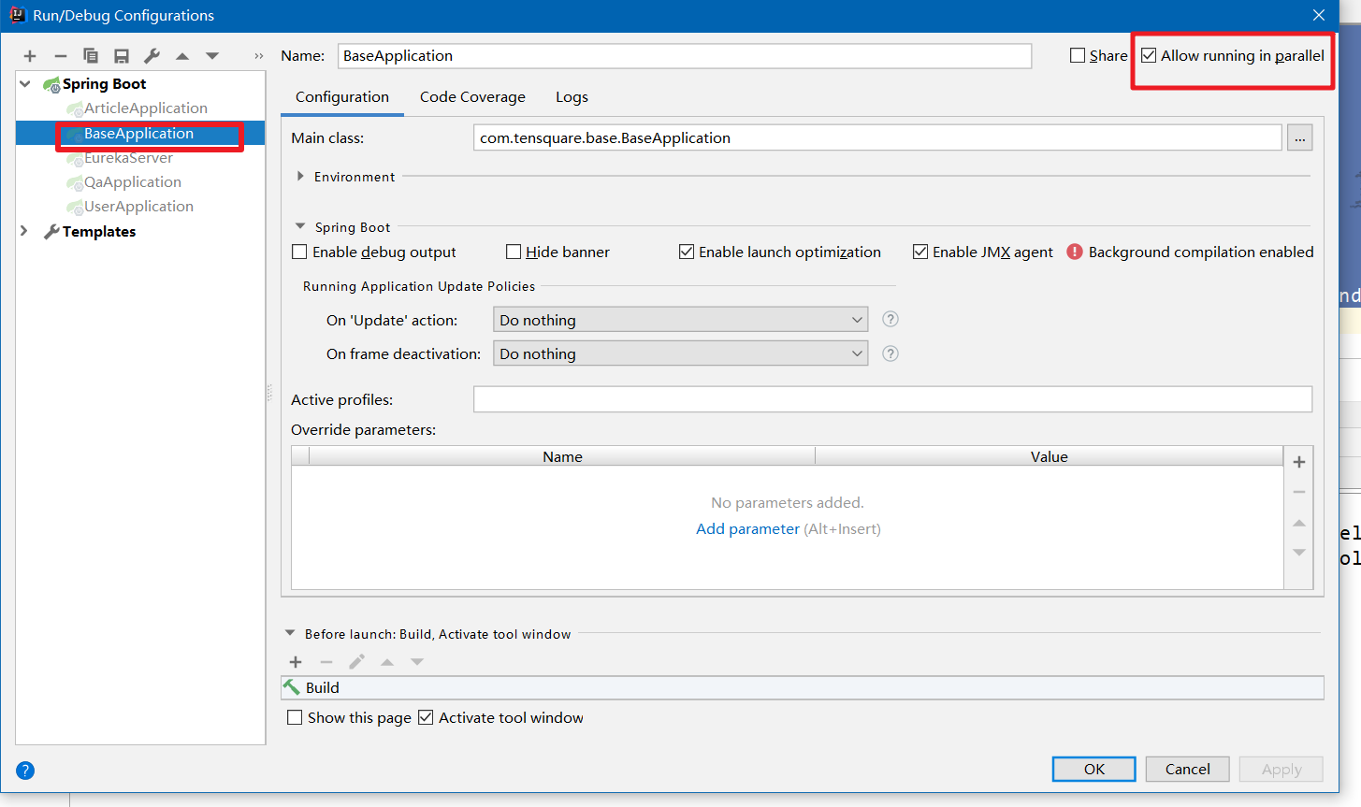Collapse the Spring Boot tree node
The width and height of the screenshot is (1361, 807).
coord(25,84)
